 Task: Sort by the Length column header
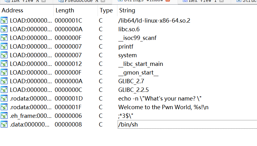coord(65,11)
